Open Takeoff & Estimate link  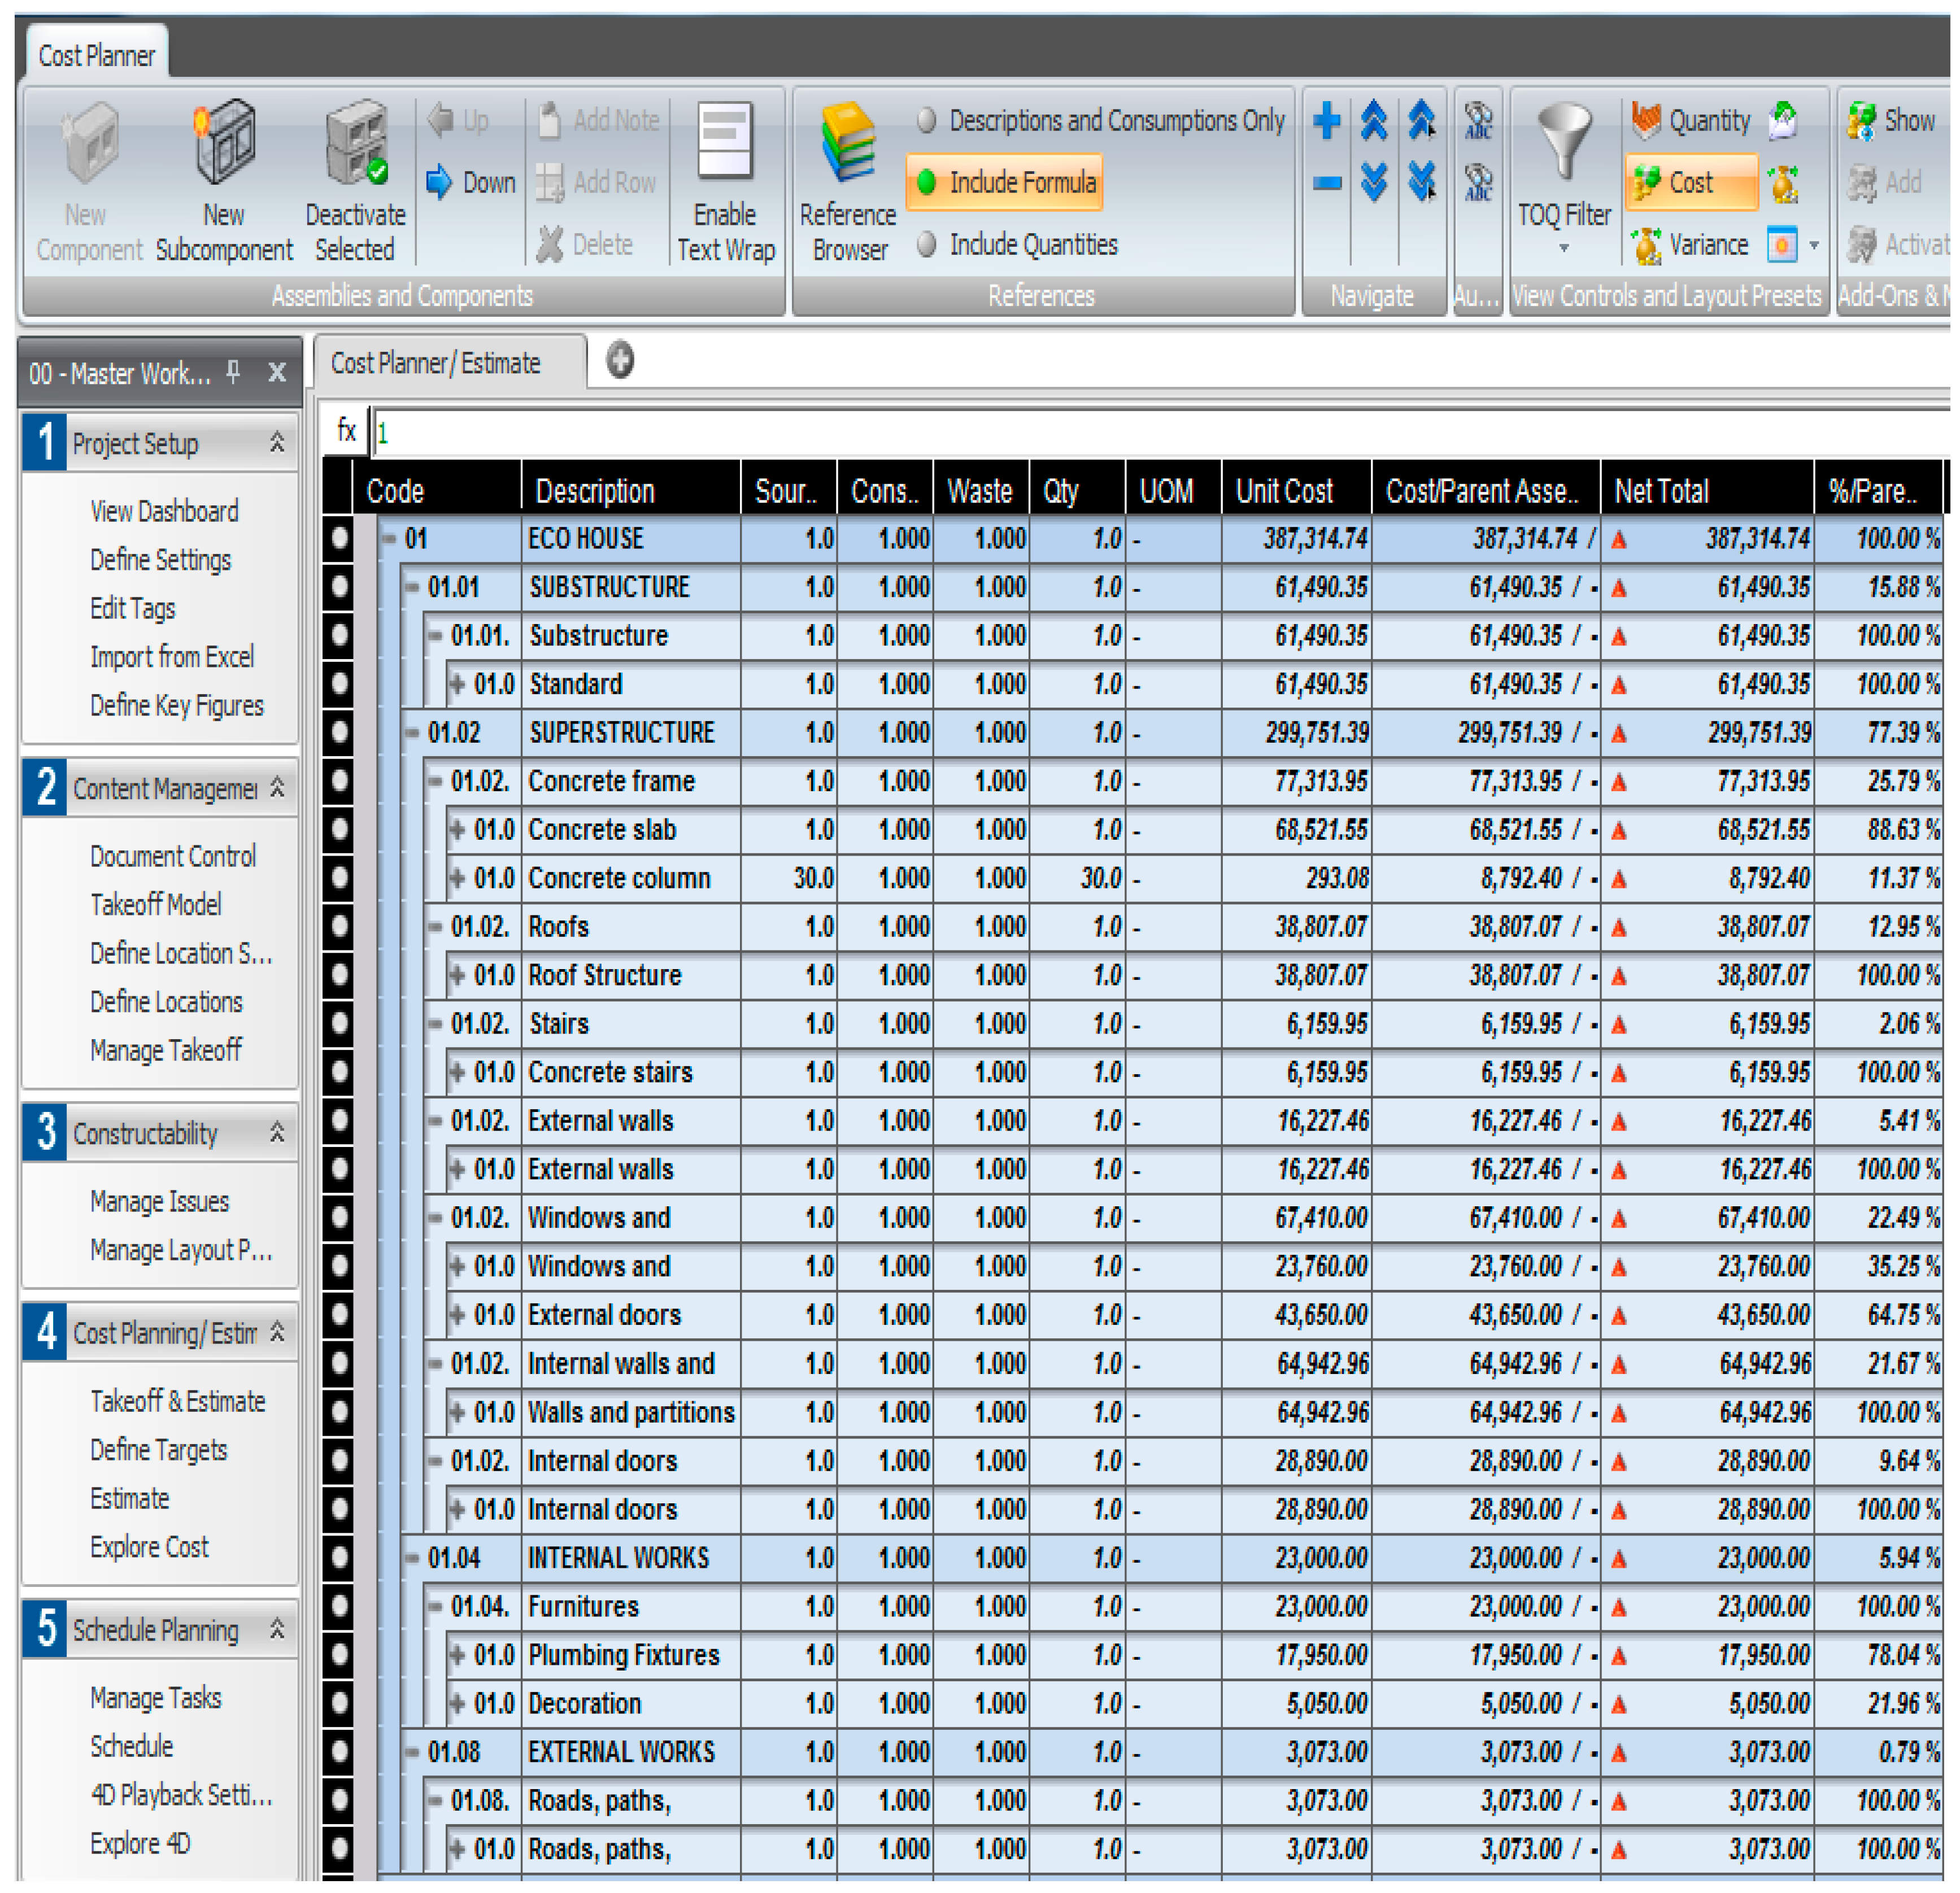pos(178,1402)
